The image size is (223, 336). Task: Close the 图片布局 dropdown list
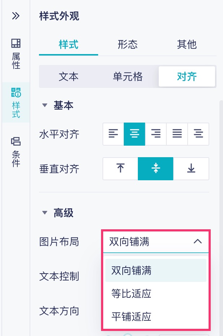tap(197, 242)
